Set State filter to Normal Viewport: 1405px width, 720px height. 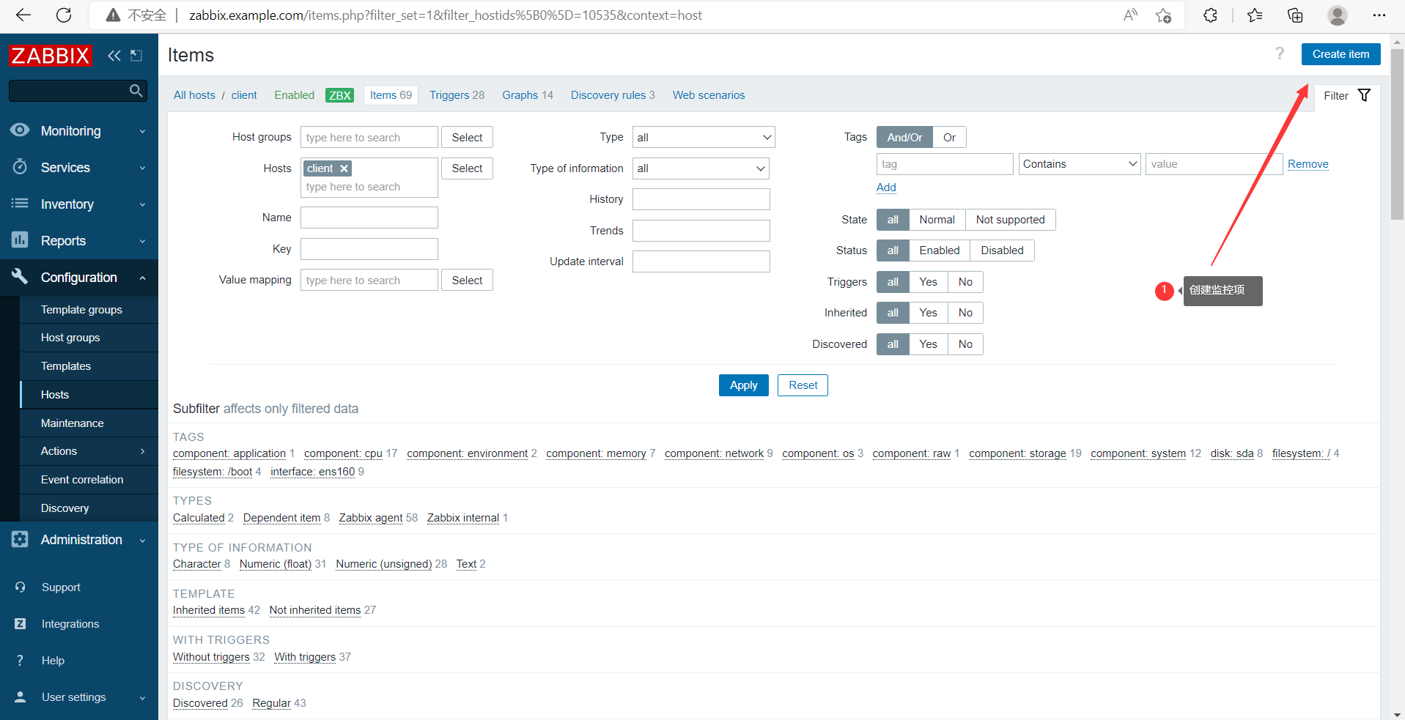pyautogui.click(x=937, y=220)
